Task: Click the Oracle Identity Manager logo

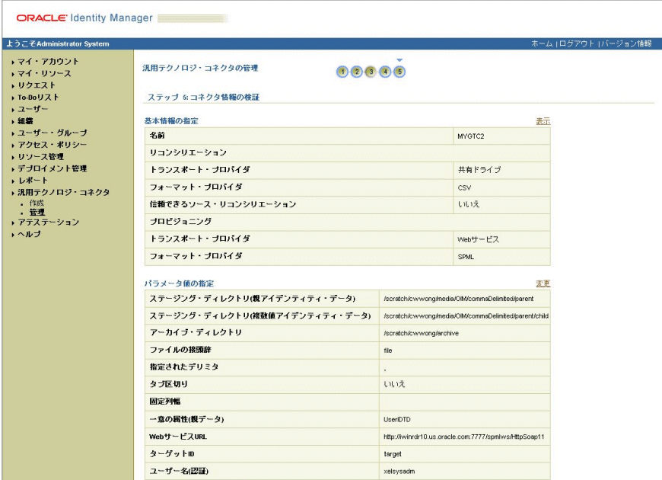Action: pyautogui.click(x=84, y=18)
